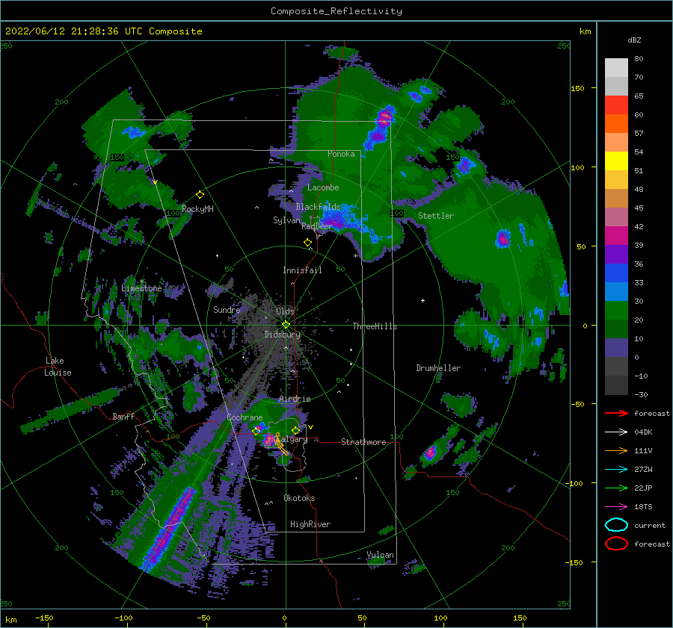This screenshot has height=628, width=673.
Task: Select the magenta swatch near 39 dBZ
Action: pos(616,236)
